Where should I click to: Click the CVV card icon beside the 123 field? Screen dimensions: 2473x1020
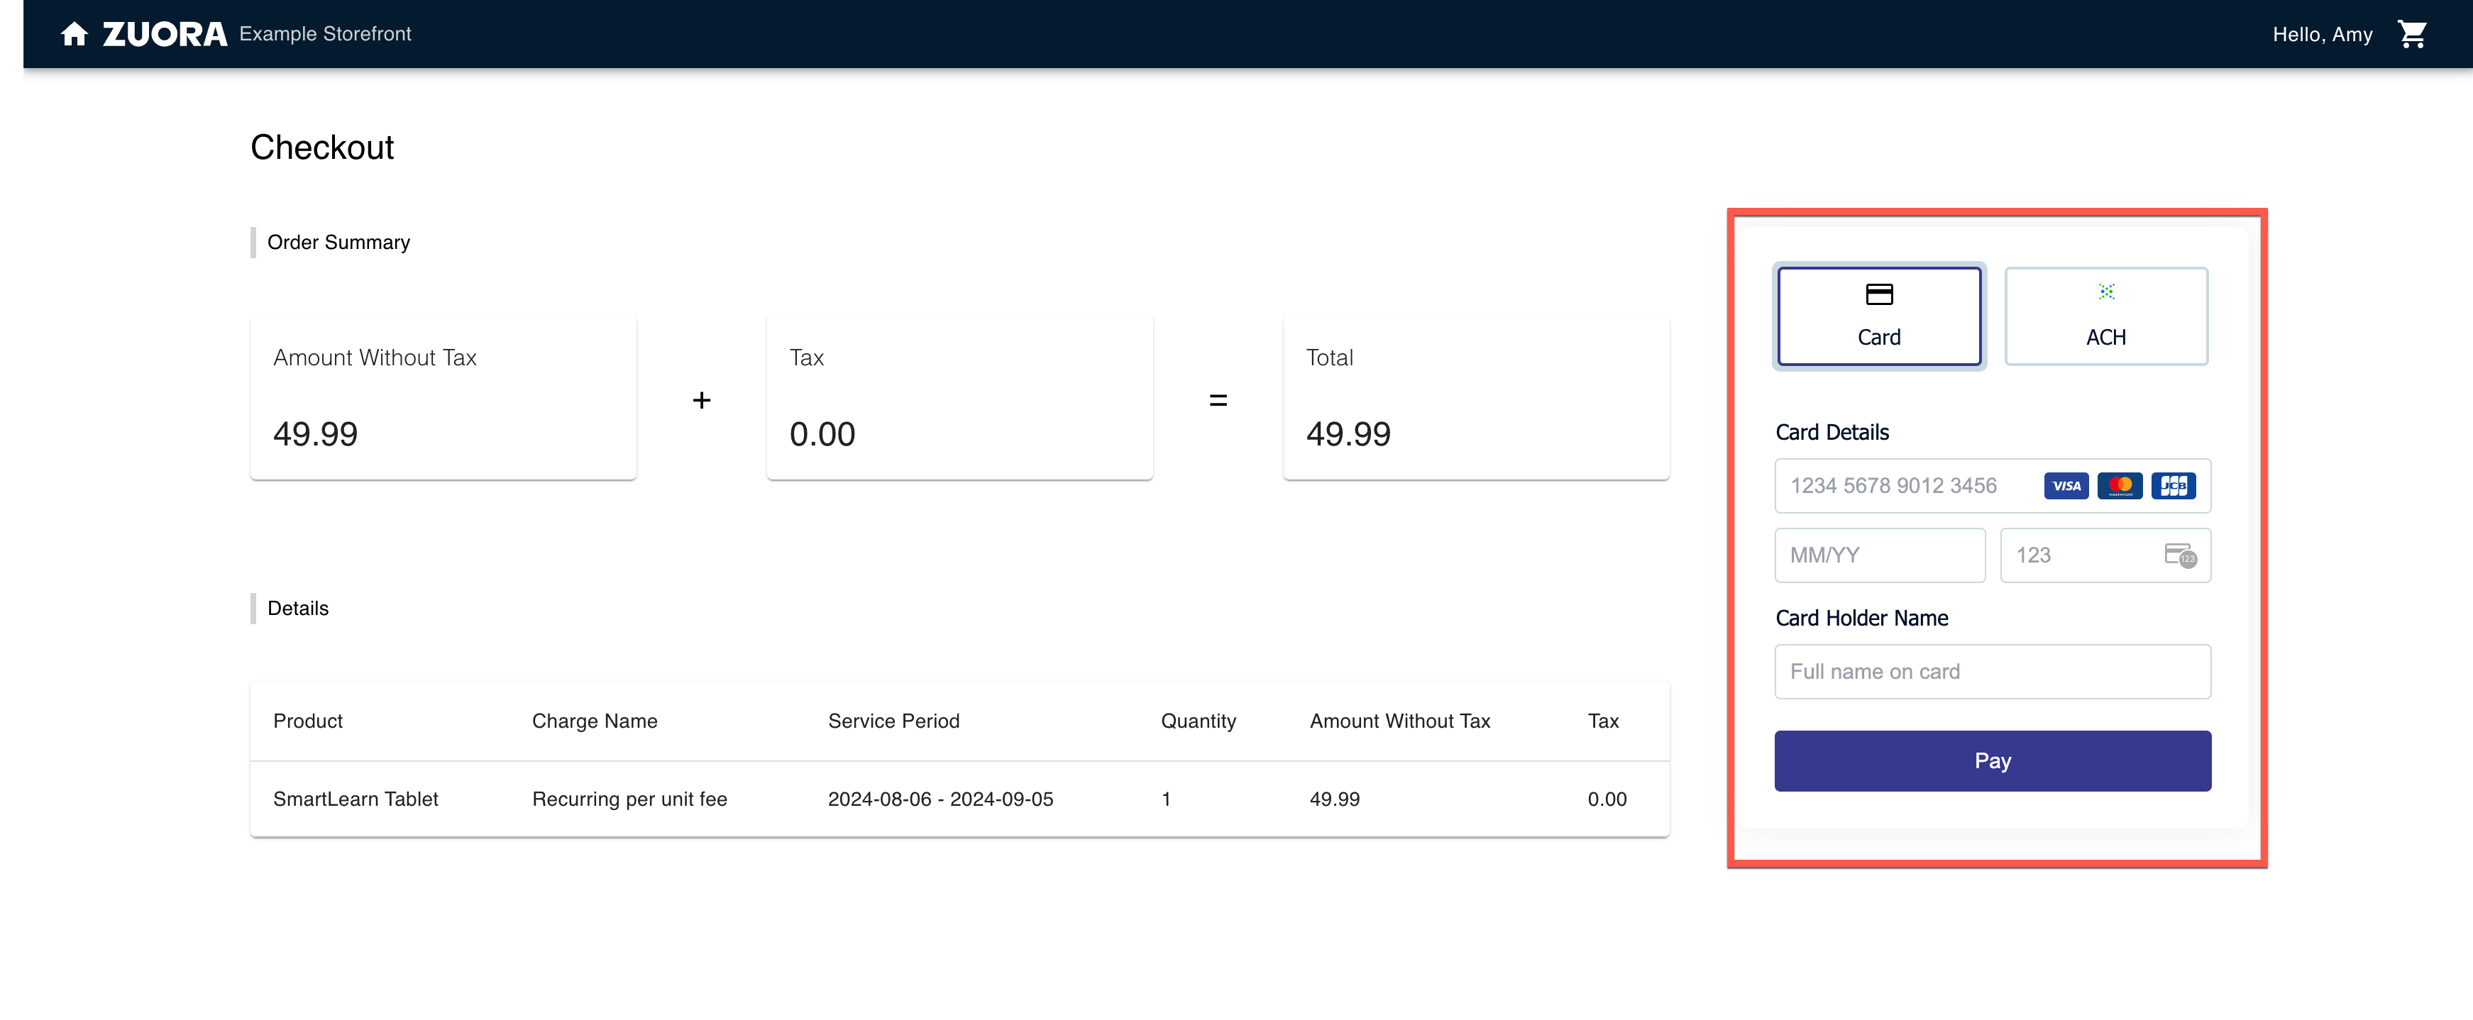(2181, 555)
